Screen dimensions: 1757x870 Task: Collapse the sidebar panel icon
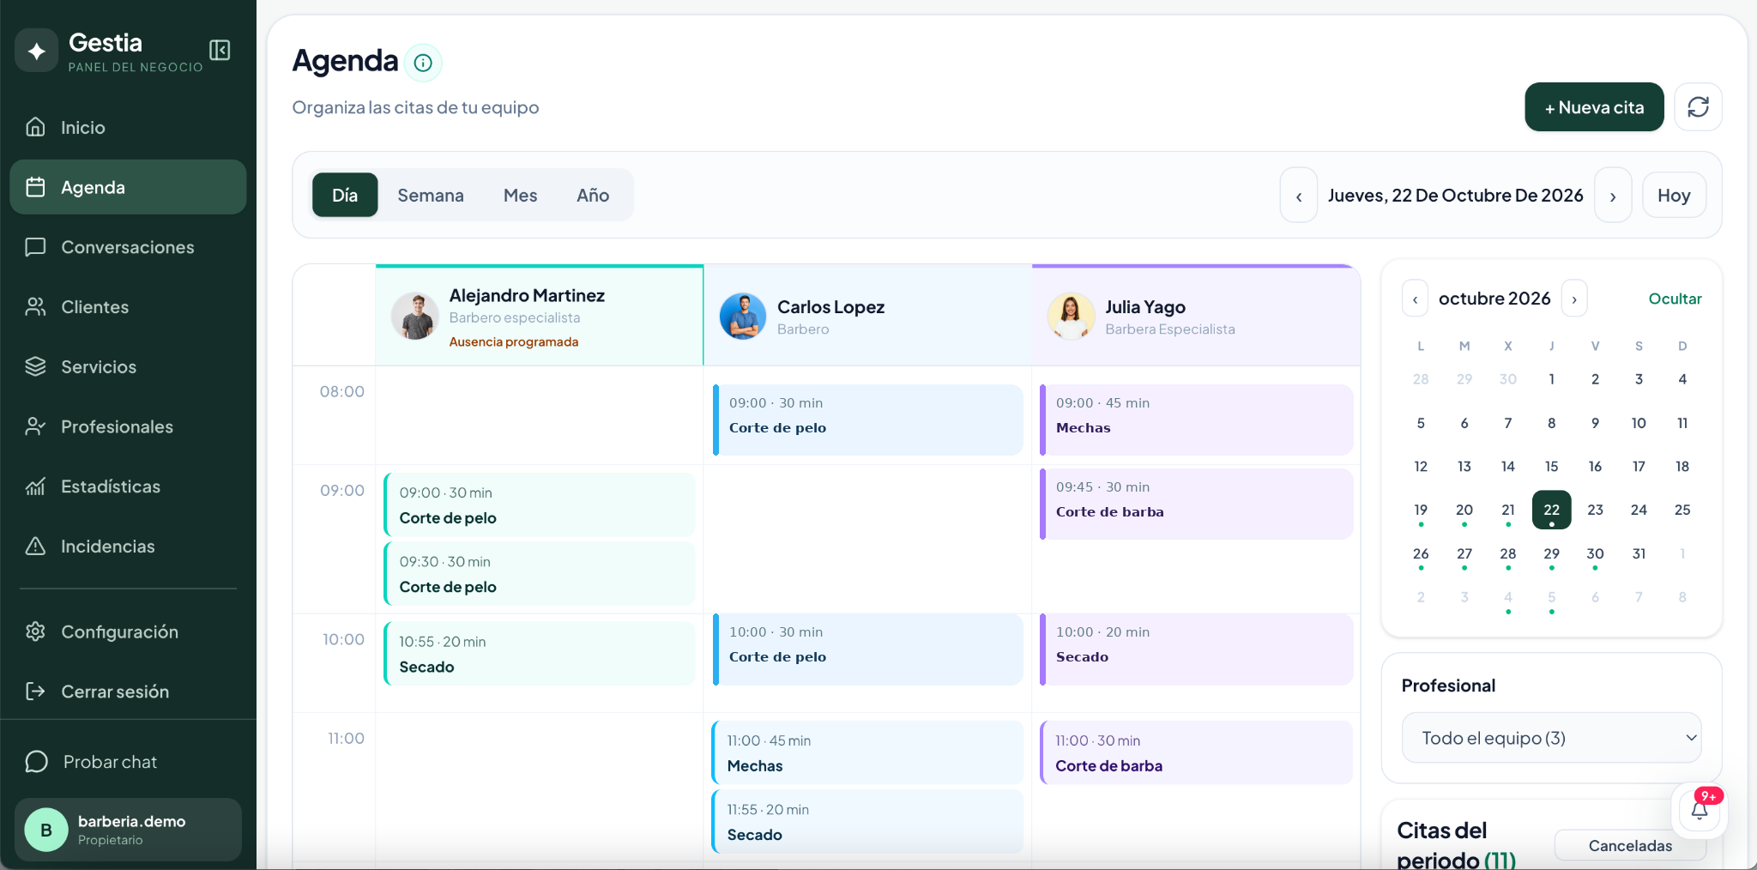tap(220, 51)
